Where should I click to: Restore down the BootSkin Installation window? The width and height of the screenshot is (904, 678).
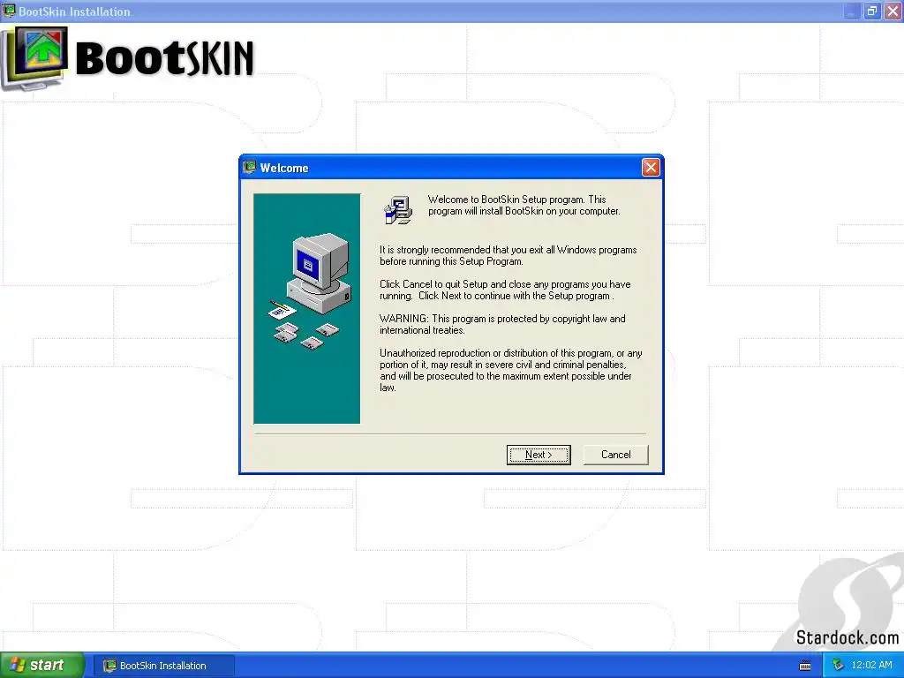871,11
